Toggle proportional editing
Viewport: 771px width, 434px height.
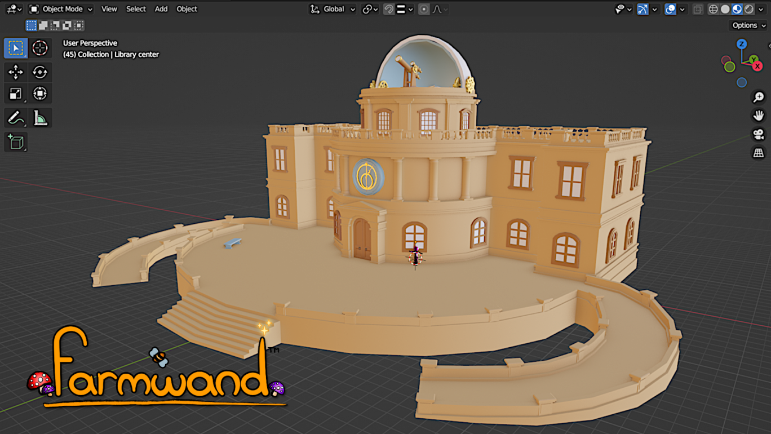(424, 9)
